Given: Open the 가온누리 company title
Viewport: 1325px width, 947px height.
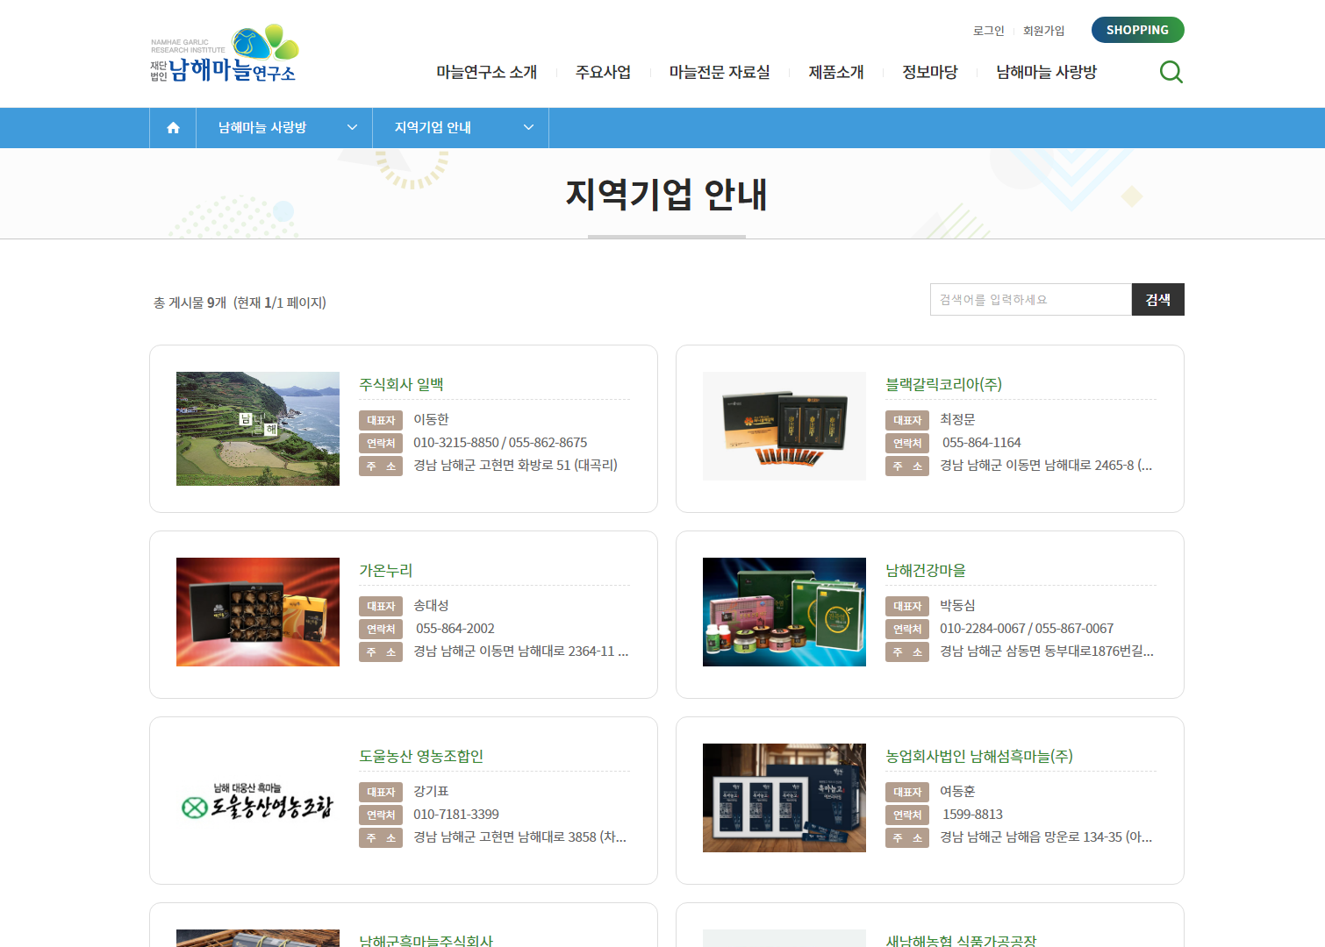Looking at the screenshot, I should 385,570.
